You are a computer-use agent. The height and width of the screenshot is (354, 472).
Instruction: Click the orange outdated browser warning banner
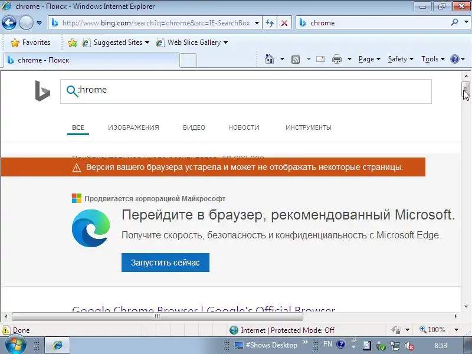[x=213, y=167]
